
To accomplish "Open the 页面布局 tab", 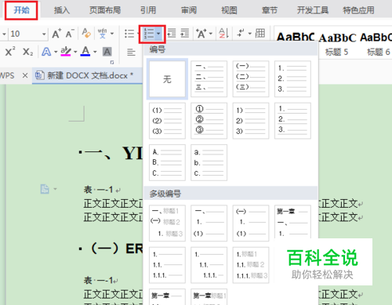I will tap(105, 10).
